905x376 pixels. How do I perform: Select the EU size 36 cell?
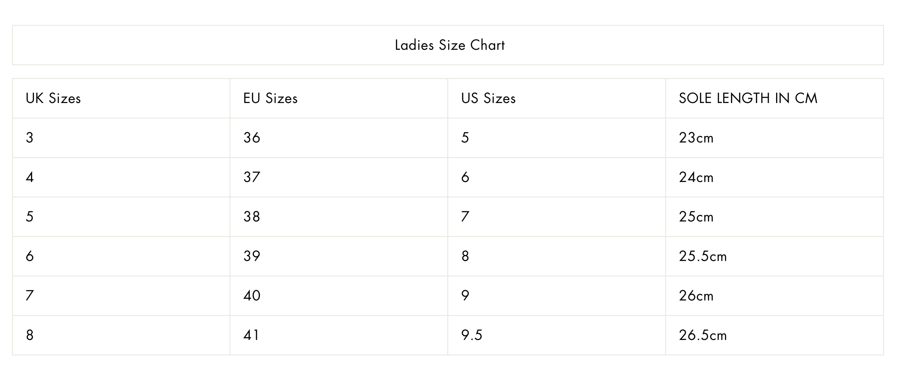tap(252, 138)
